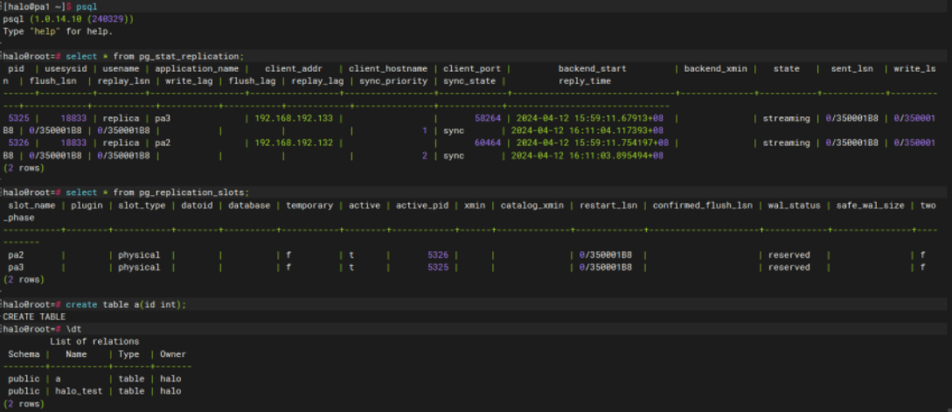Click the Schema column header
This screenshot has height=412, width=952.
(x=24, y=354)
